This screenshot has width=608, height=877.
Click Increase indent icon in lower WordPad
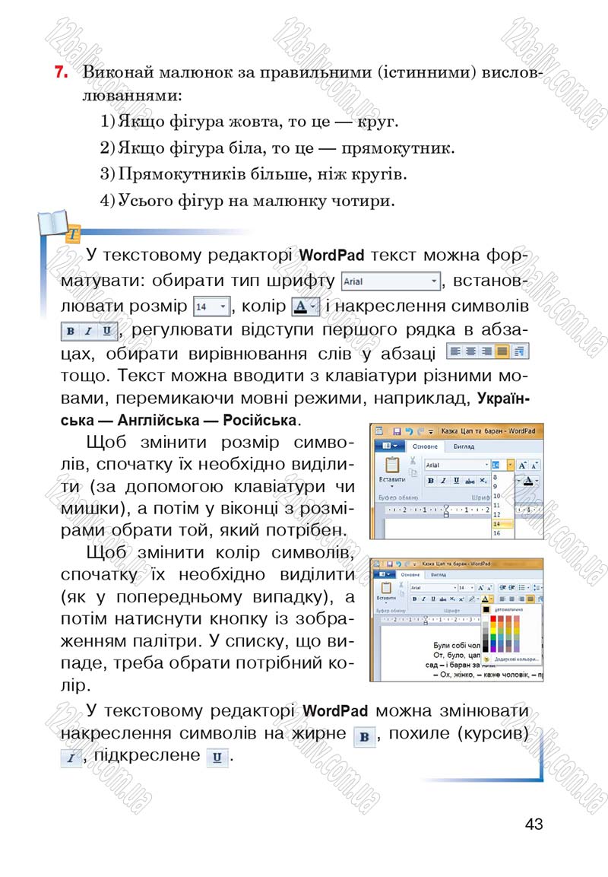coord(512,587)
